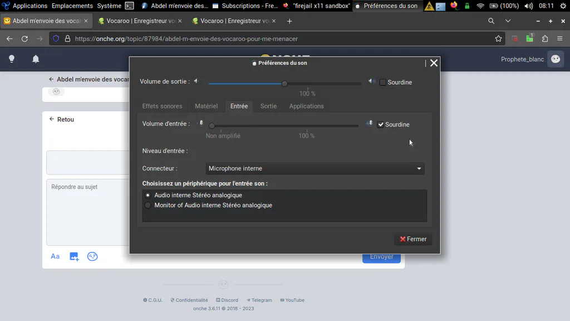Switch to the Effets sonores tab
This screenshot has height=321, width=570.
(162, 106)
